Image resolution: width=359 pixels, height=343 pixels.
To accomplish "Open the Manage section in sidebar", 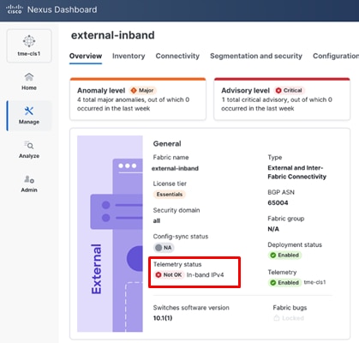I will pyautogui.click(x=29, y=116).
